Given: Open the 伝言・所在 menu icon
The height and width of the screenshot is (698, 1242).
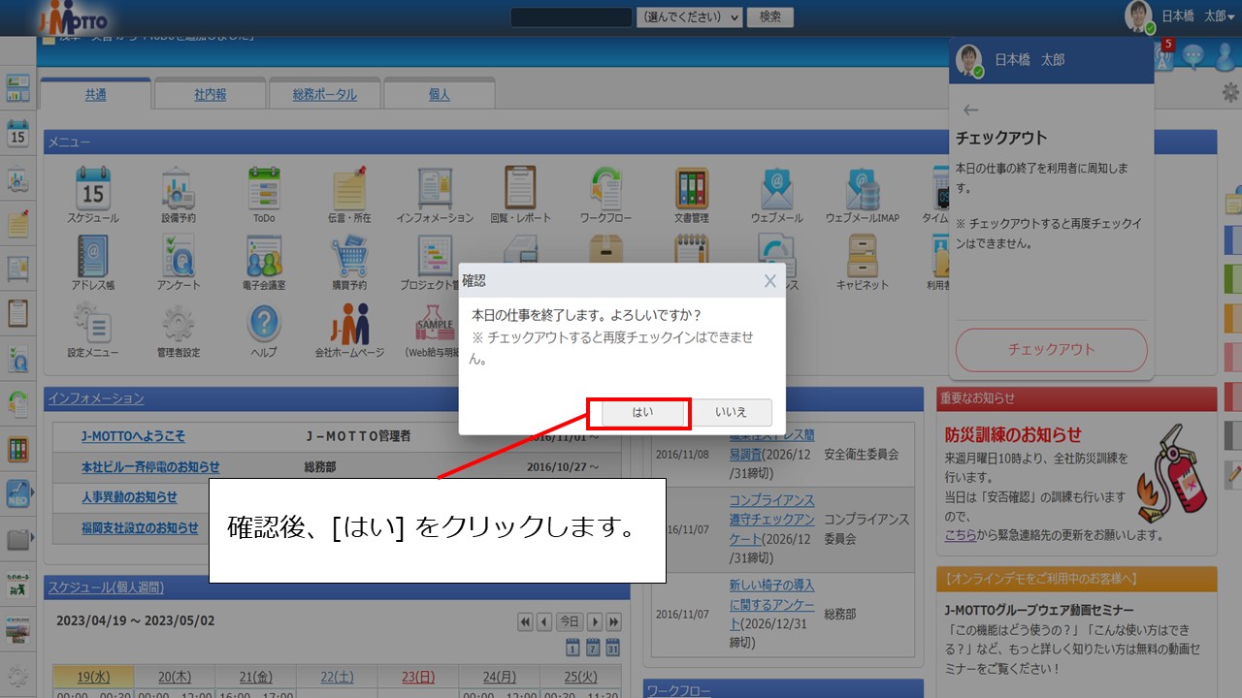Looking at the screenshot, I should [x=349, y=187].
